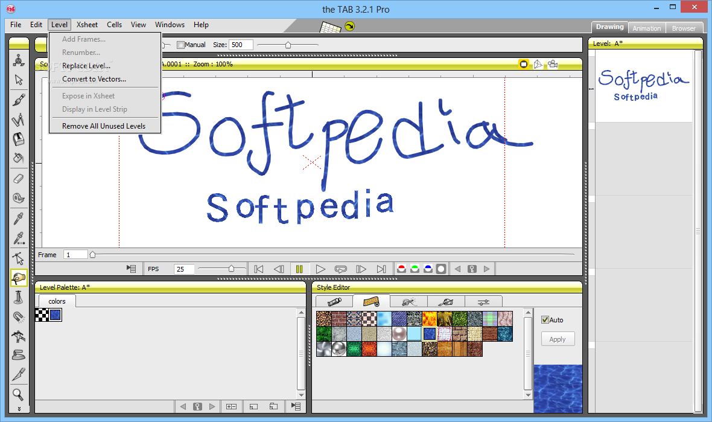Viewport: 712px width, 422px height.
Task: Select the Type tool icon in left toolbar
Action: click(19, 139)
